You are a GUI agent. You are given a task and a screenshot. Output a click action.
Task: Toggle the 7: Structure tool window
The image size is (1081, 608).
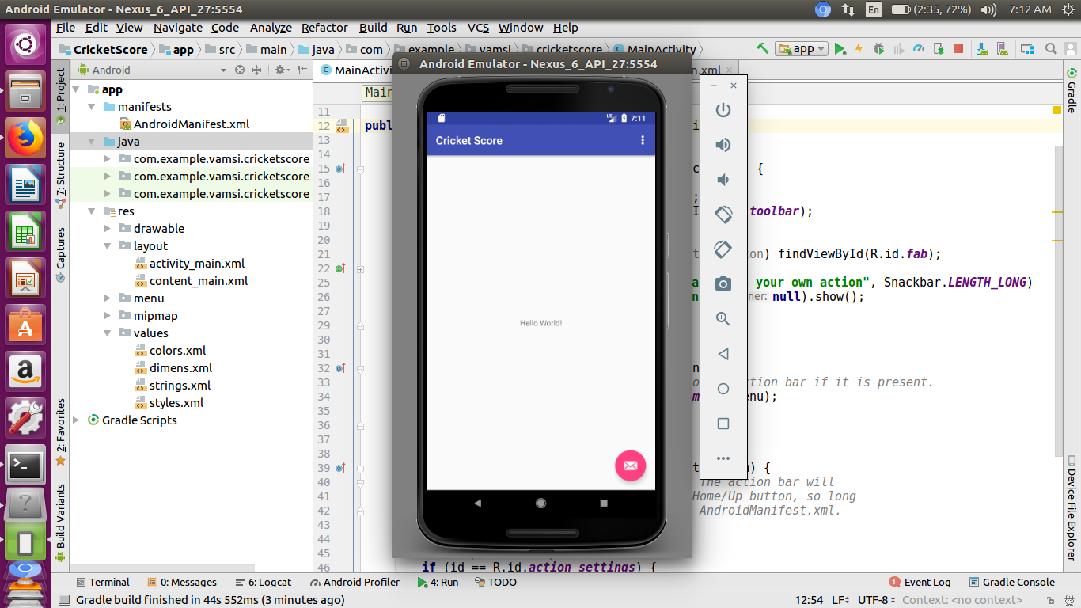(x=61, y=176)
